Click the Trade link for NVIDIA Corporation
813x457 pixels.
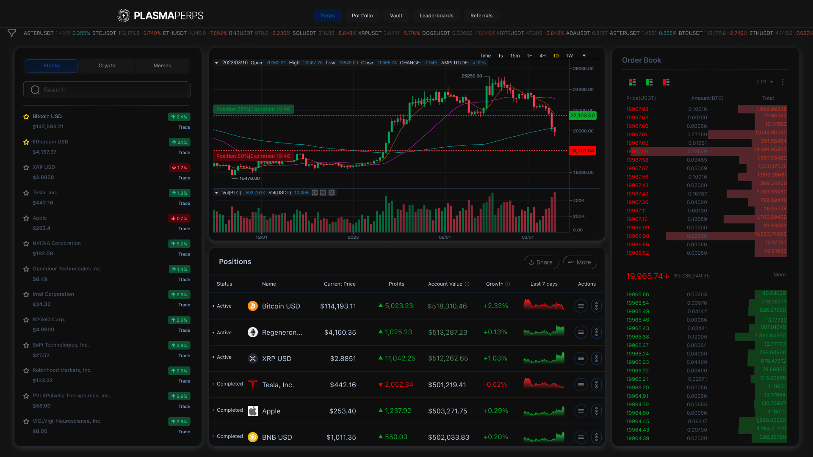(184, 254)
